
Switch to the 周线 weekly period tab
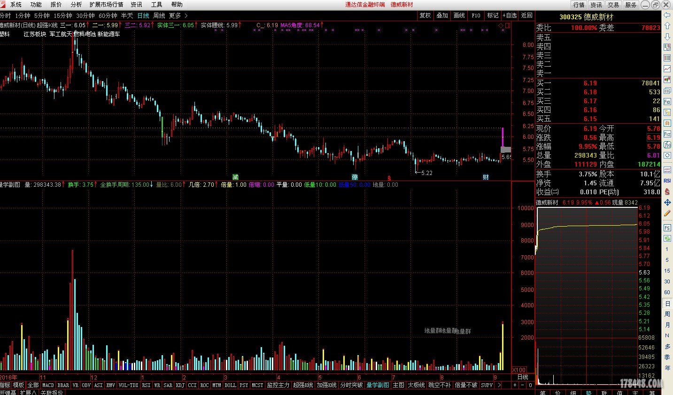click(159, 15)
